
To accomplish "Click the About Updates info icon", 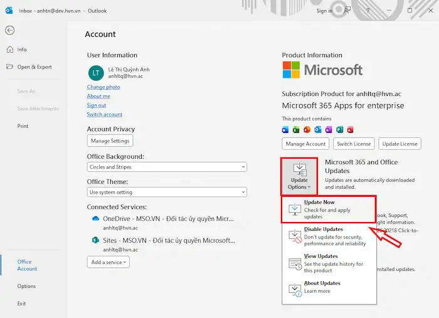I will click(295, 290).
